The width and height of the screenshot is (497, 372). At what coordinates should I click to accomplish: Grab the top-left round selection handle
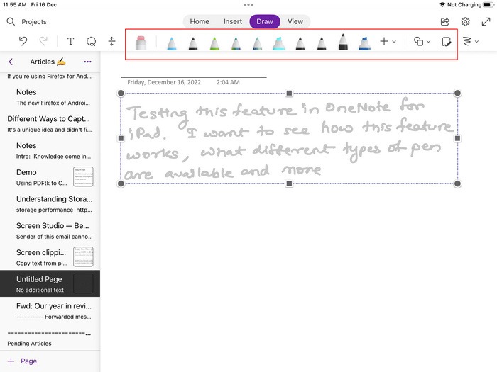click(x=121, y=93)
